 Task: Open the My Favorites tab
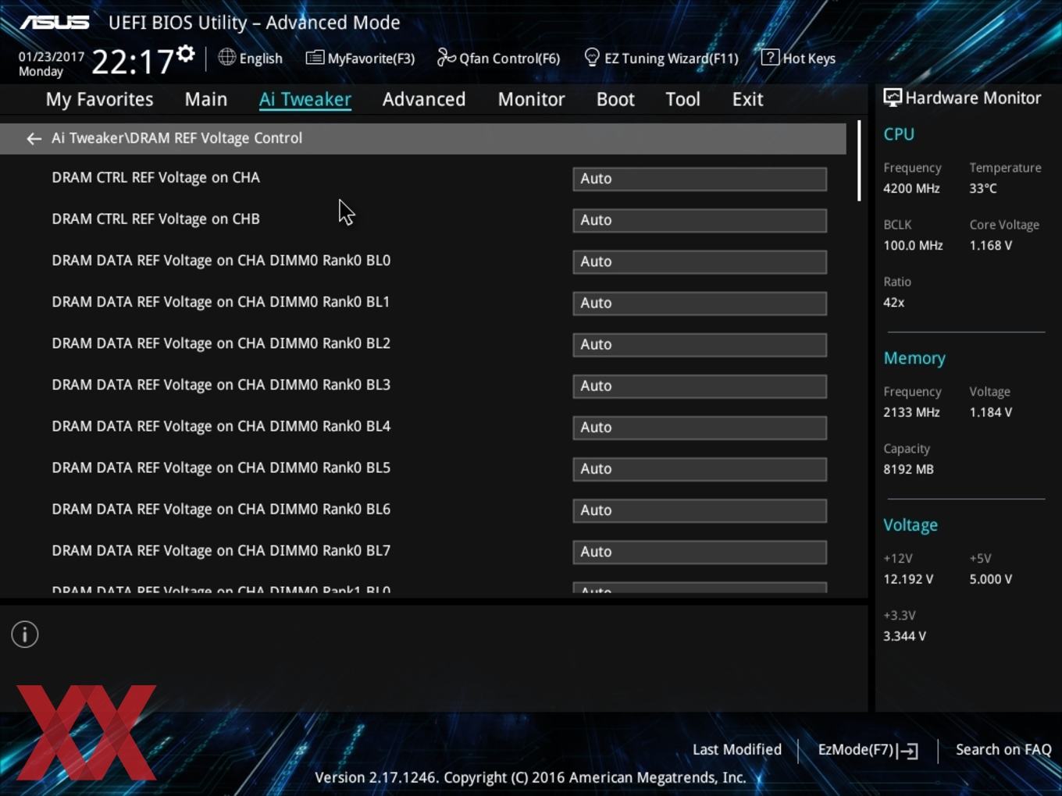99,99
